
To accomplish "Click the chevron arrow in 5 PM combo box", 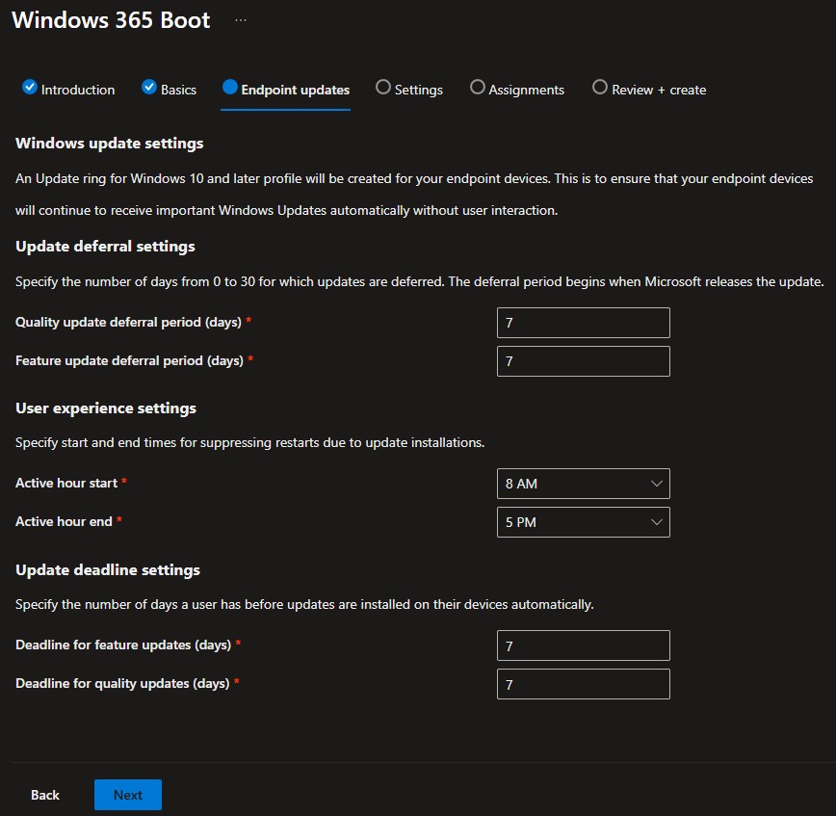I will (657, 522).
